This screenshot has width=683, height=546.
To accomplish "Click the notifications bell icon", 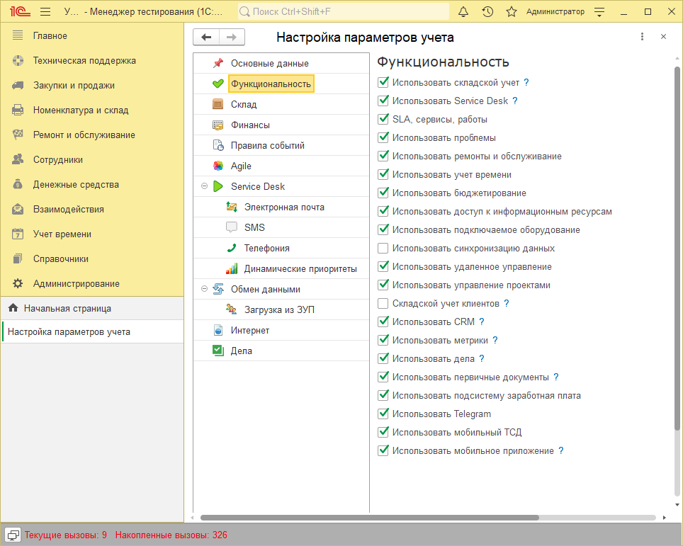I will click(463, 12).
